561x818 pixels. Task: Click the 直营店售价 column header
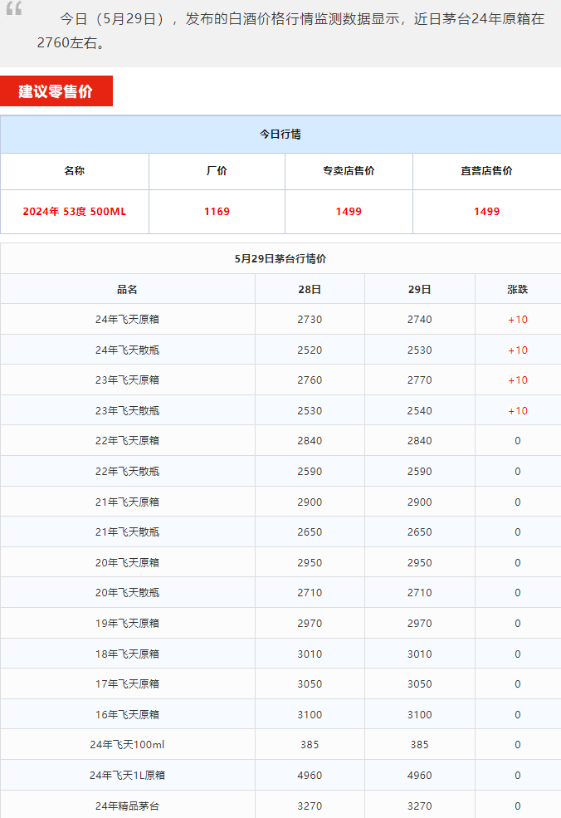pyautogui.click(x=486, y=171)
